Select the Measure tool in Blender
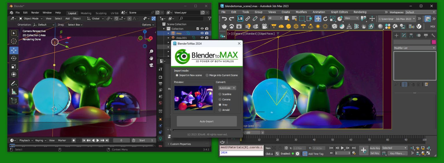Viewport: 444px width, 163px height. click(x=14, y=92)
